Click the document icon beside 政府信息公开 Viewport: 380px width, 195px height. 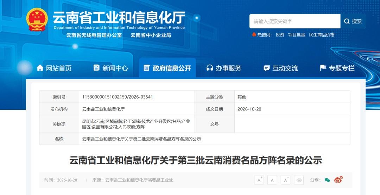tap(146, 68)
